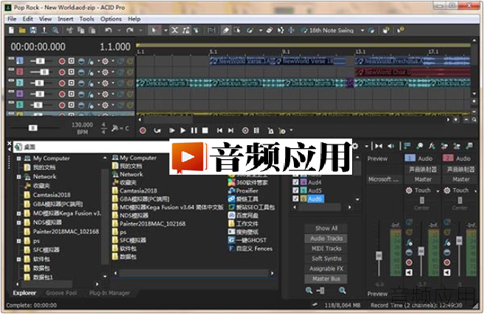This screenshot has width=484, height=314.
Task: Click the Touch automation gear on channel 2
Action: tap(447, 190)
